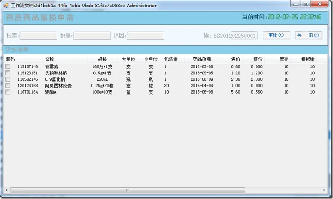Click sale price 2.300
The height and width of the screenshot is (199, 333).
[x=257, y=79]
